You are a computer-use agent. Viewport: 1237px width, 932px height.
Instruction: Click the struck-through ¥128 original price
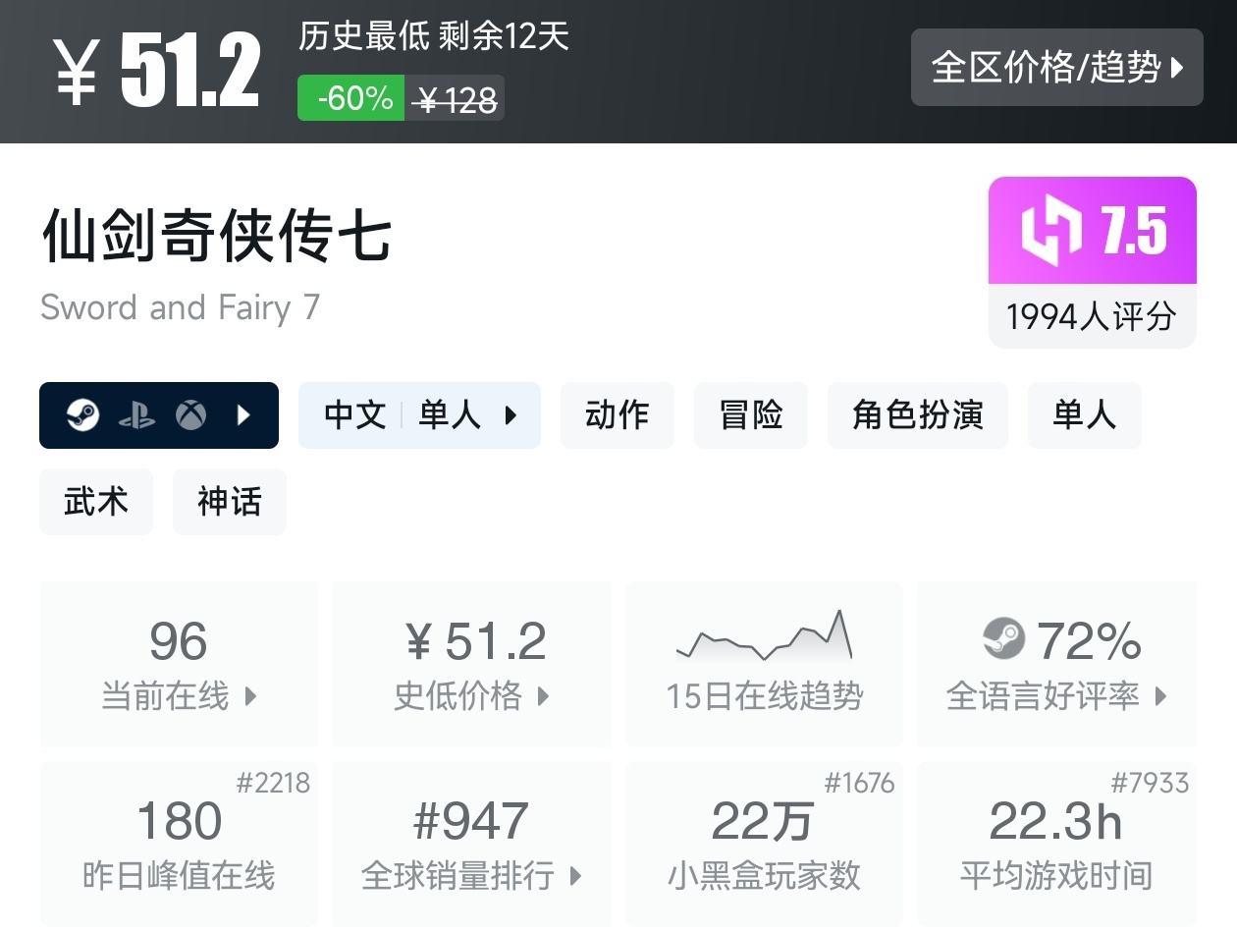point(455,98)
